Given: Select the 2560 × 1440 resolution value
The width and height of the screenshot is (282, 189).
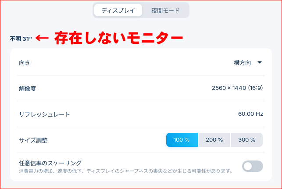Looking at the screenshot, I should click(228, 88).
